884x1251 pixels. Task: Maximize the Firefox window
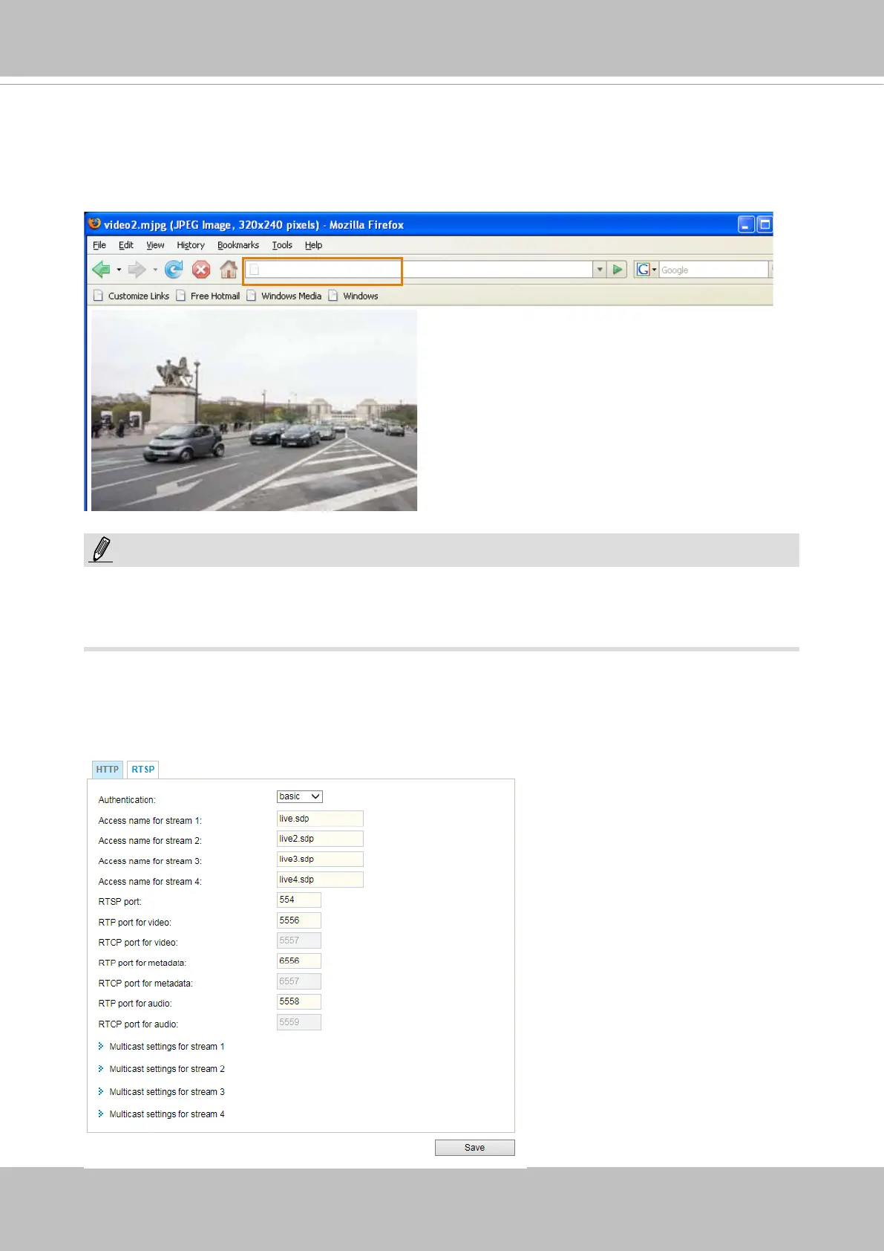[x=765, y=224]
